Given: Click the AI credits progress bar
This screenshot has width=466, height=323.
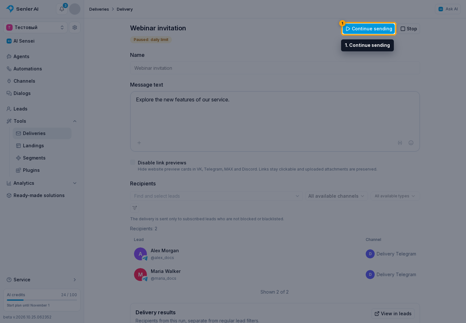Looking at the screenshot, I should pyautogui.click(x=42, y=300).
